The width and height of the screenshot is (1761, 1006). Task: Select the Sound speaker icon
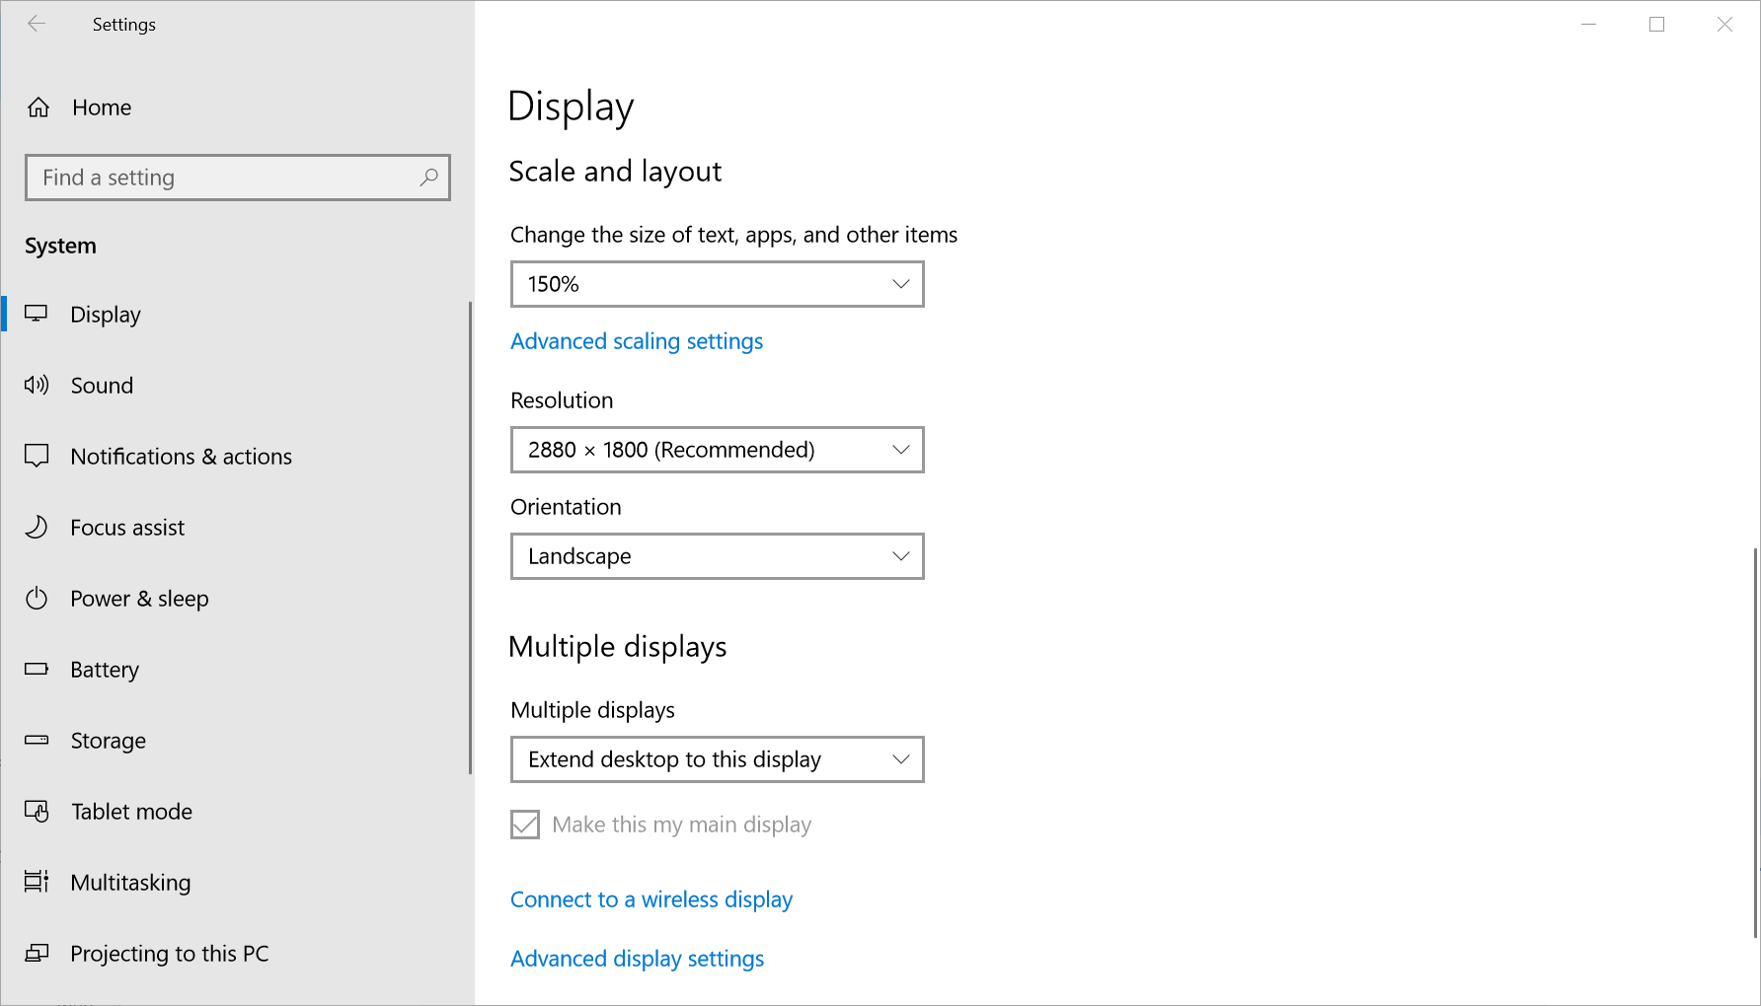pos(37,386)
